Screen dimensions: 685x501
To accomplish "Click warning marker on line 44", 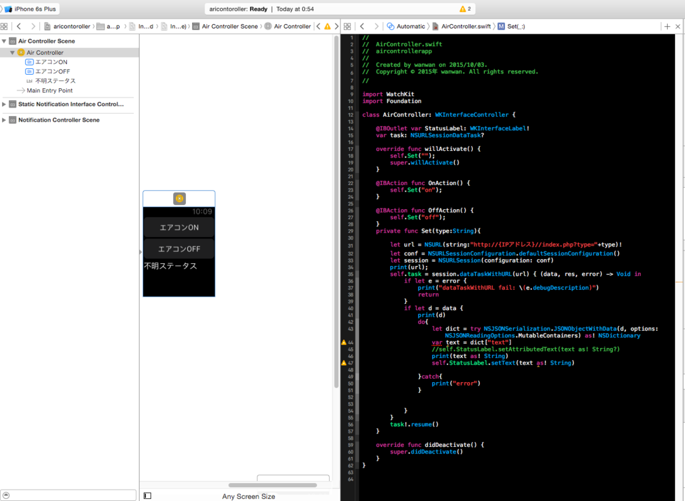I will tap(344, 343).
